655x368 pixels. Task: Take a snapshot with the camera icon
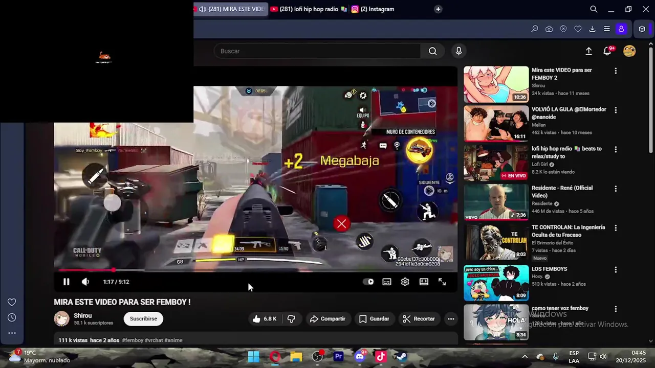click(549, 29)
